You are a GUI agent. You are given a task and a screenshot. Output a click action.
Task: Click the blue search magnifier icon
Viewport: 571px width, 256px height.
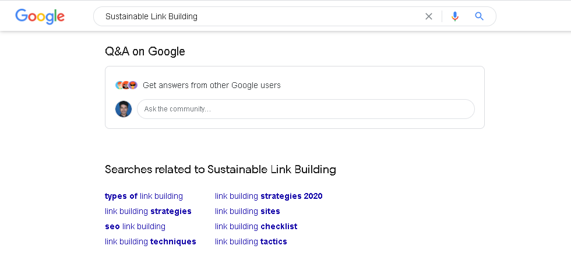(480, 16)
